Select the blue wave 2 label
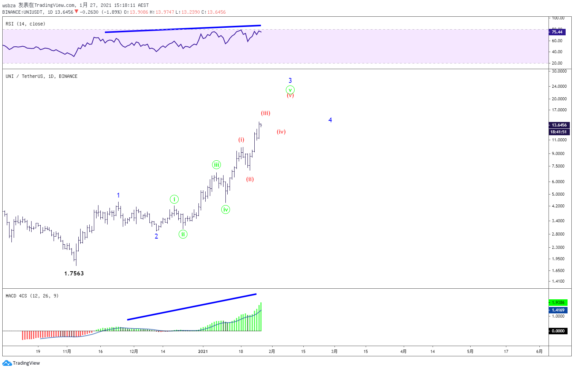The height and width of the screenshot is (370, 574). click(156, 236)
